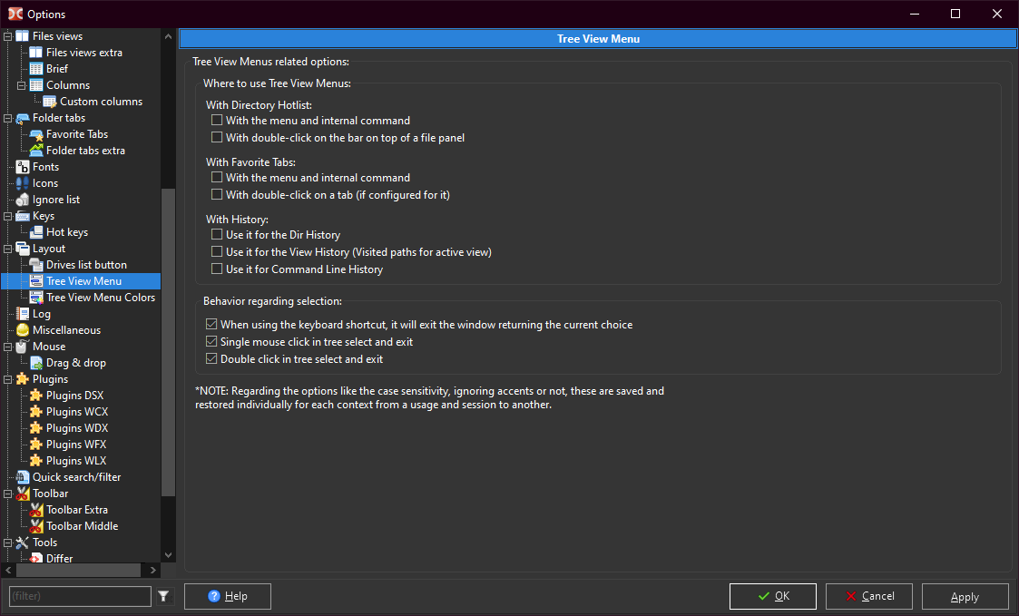
Task: Select Drives list button in tree
Action: tap(86, 265)
